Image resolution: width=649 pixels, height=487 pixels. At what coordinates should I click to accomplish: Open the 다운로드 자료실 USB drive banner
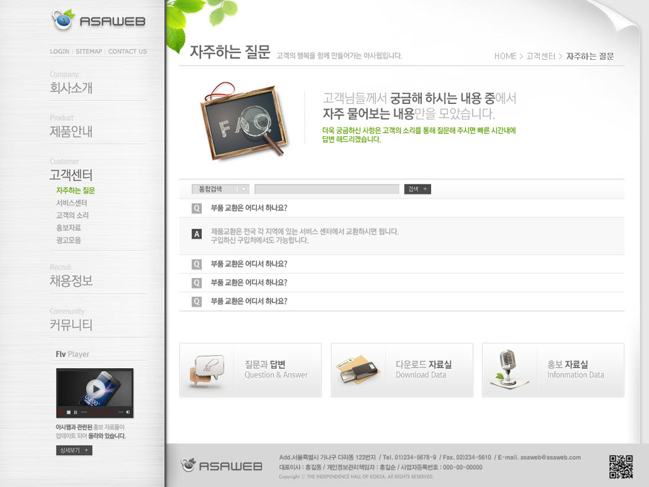(x=402, y=369)
